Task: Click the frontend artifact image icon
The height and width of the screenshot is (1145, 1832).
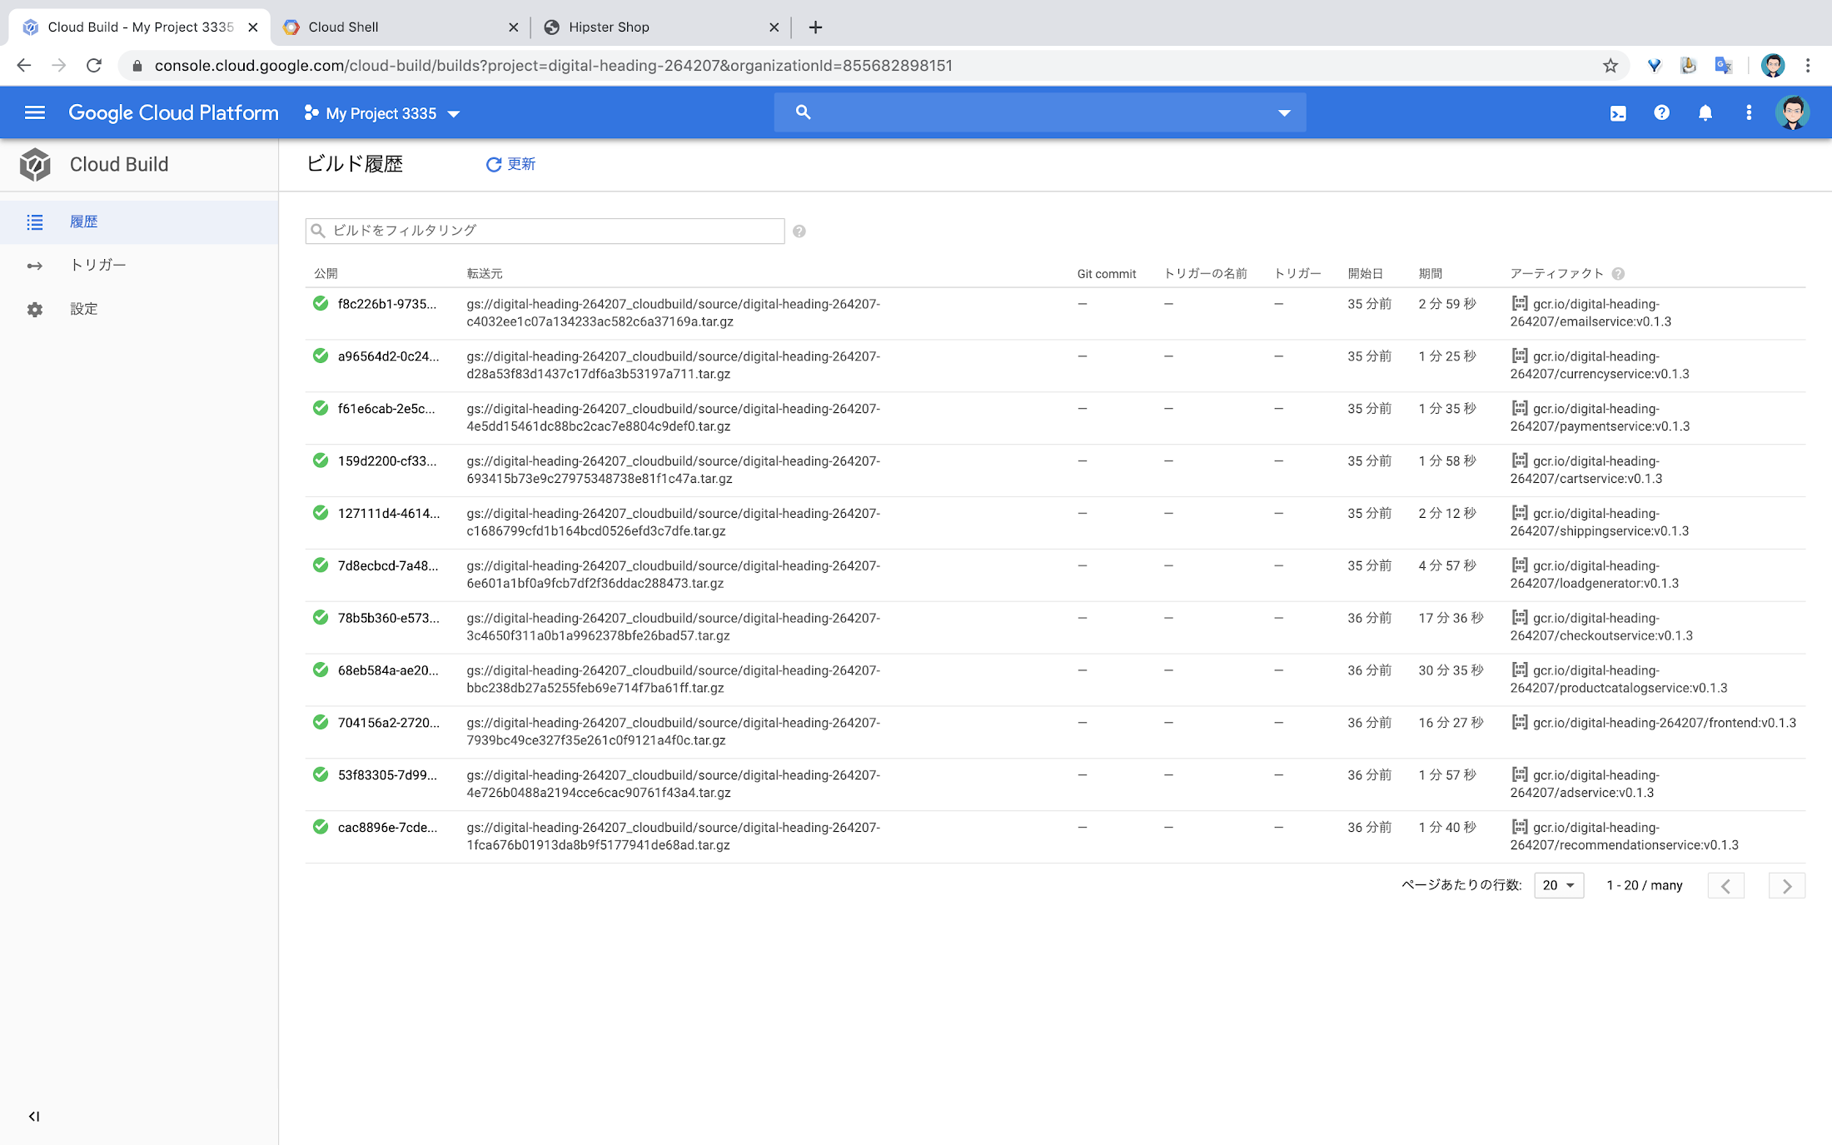Action: (x=1520, y=723)
